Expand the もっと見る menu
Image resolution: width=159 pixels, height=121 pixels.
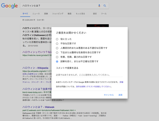coord(80,14)
